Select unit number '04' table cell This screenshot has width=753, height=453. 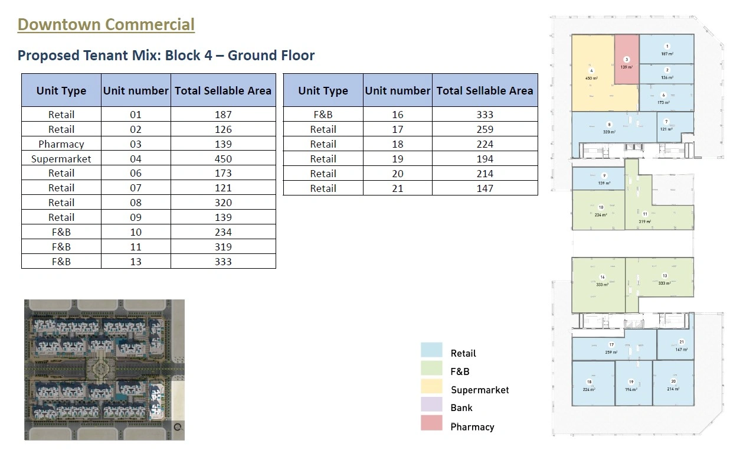coord(136,158)
